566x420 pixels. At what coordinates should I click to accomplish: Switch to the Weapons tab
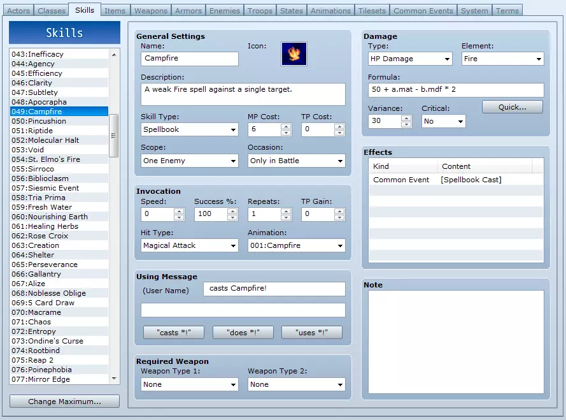click(x=151, y=10)
